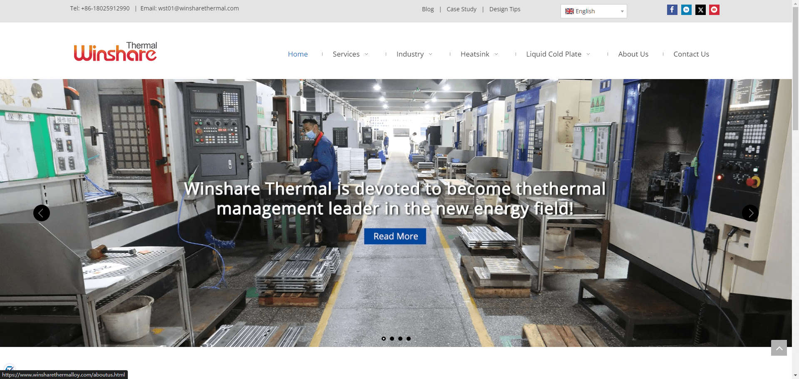Screen dimensions: 799x379
Task: Expand the Liquid Cold Plate menu chevron
Action: (588, 54)
